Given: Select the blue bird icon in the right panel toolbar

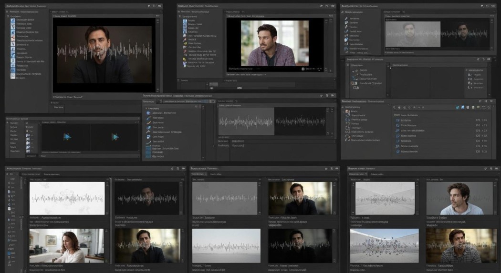Looking at the screenshot, I should coord(457,108).
